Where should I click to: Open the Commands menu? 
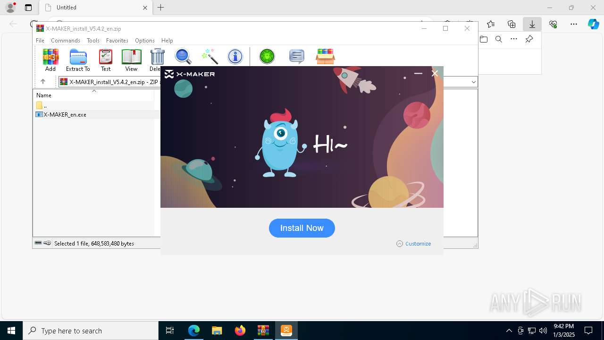[x=66, y=41]
